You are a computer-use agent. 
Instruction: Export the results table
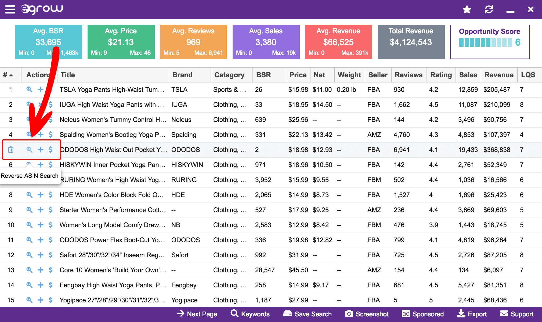[472, 314]
